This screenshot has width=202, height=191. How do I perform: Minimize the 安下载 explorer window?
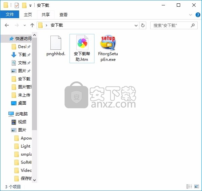163,5
